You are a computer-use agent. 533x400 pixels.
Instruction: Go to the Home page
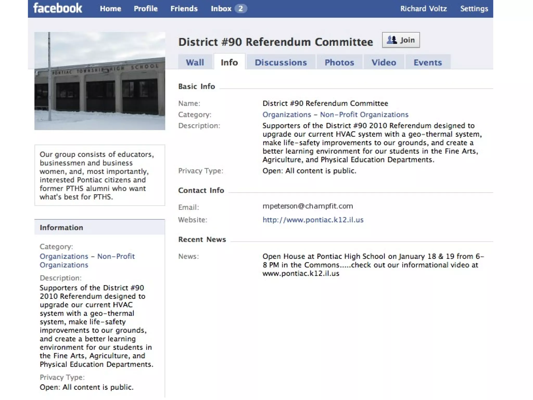click(110, 9)
